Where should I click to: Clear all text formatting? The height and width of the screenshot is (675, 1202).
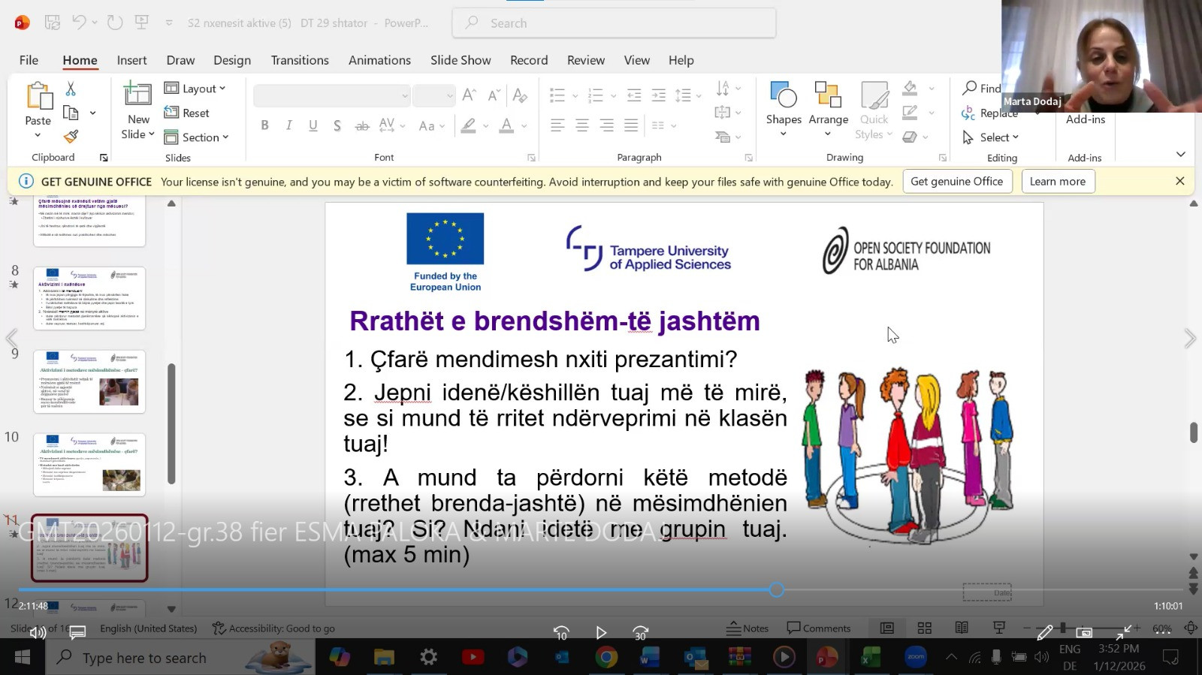[x=519, y=95]
